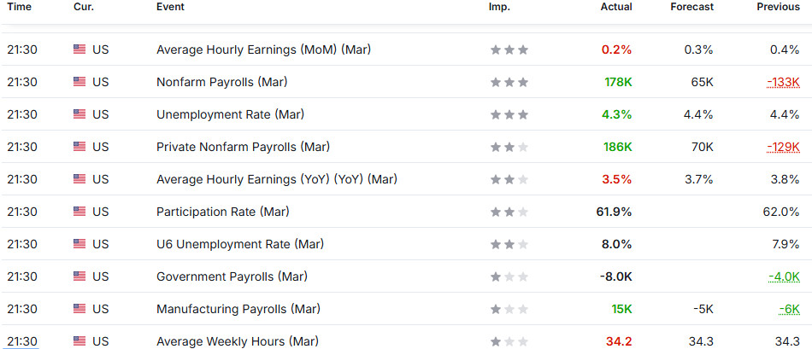Click the US flag in Government Payrolls row

tap(79, 276)
